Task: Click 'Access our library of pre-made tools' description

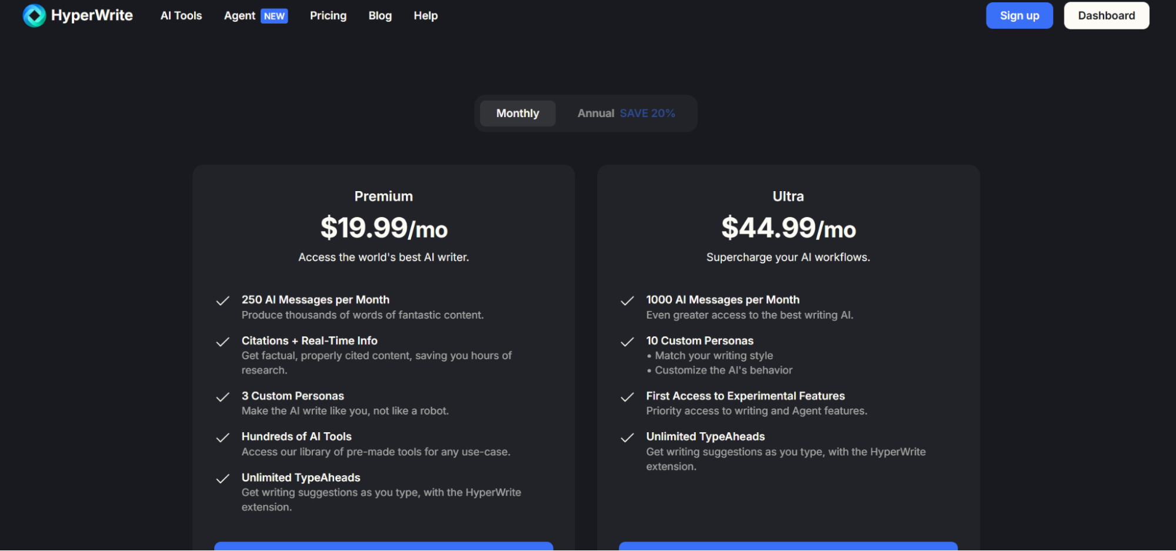Action: pyautogui.click(x=375, y=452)
